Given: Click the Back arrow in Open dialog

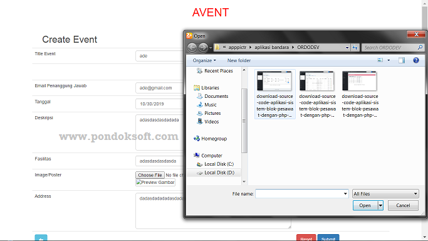Looking at the screenshot, I should [x=192, y=48].
